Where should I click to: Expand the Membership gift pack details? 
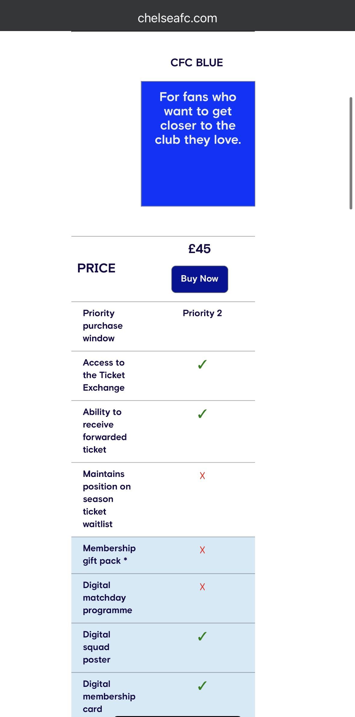coord(109,554)
